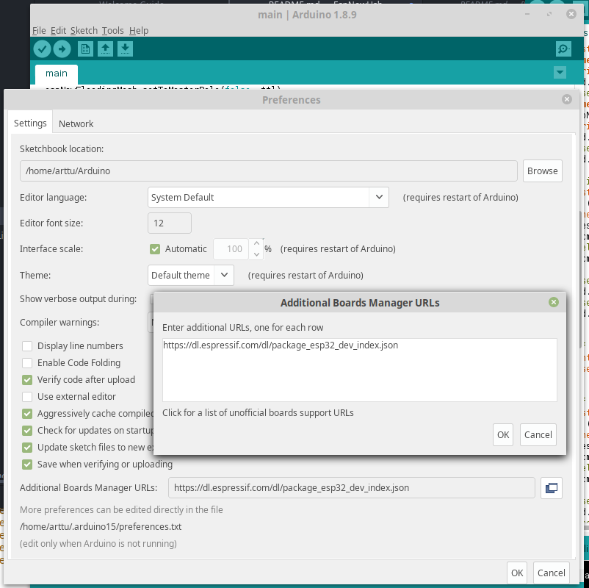This screenshot has height=588, width=589.
Task: Select the Settings tab
Action: [30, 123]
